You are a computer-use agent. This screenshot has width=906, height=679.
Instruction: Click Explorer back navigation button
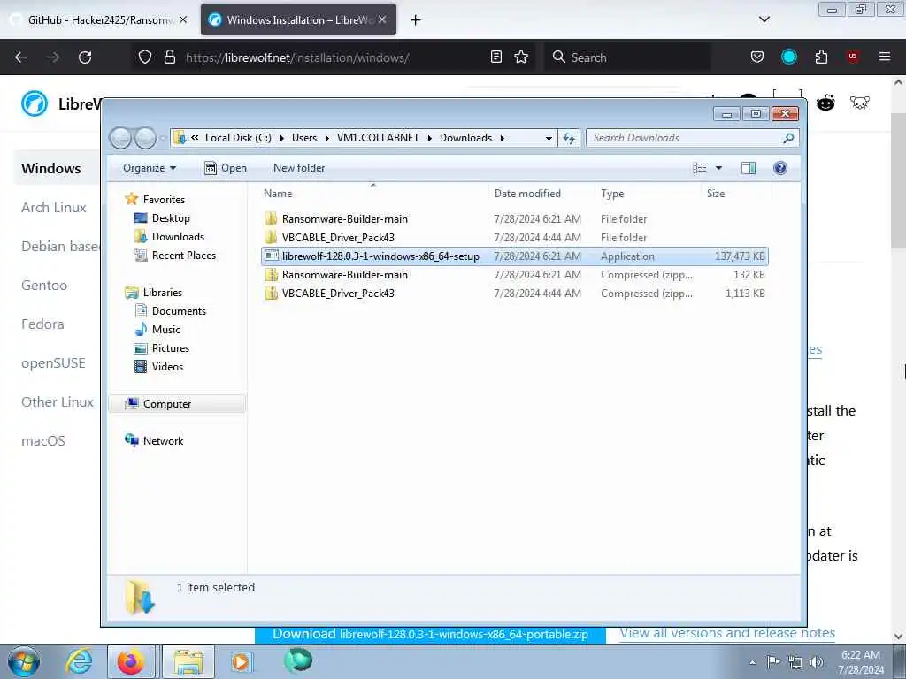tap(120, 138)
